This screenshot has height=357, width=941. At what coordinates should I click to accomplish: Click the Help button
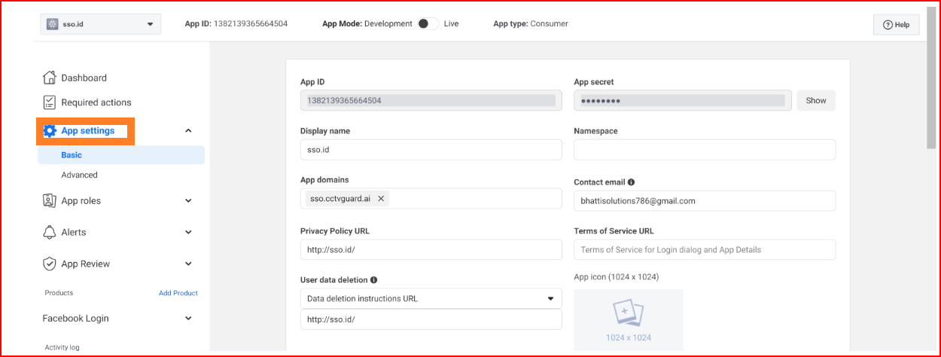point(897,24)
